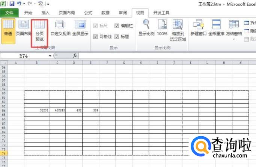Click the Name Box showing R74
Image resolution: width=256 pixels, height=167 pixels.
24,56
